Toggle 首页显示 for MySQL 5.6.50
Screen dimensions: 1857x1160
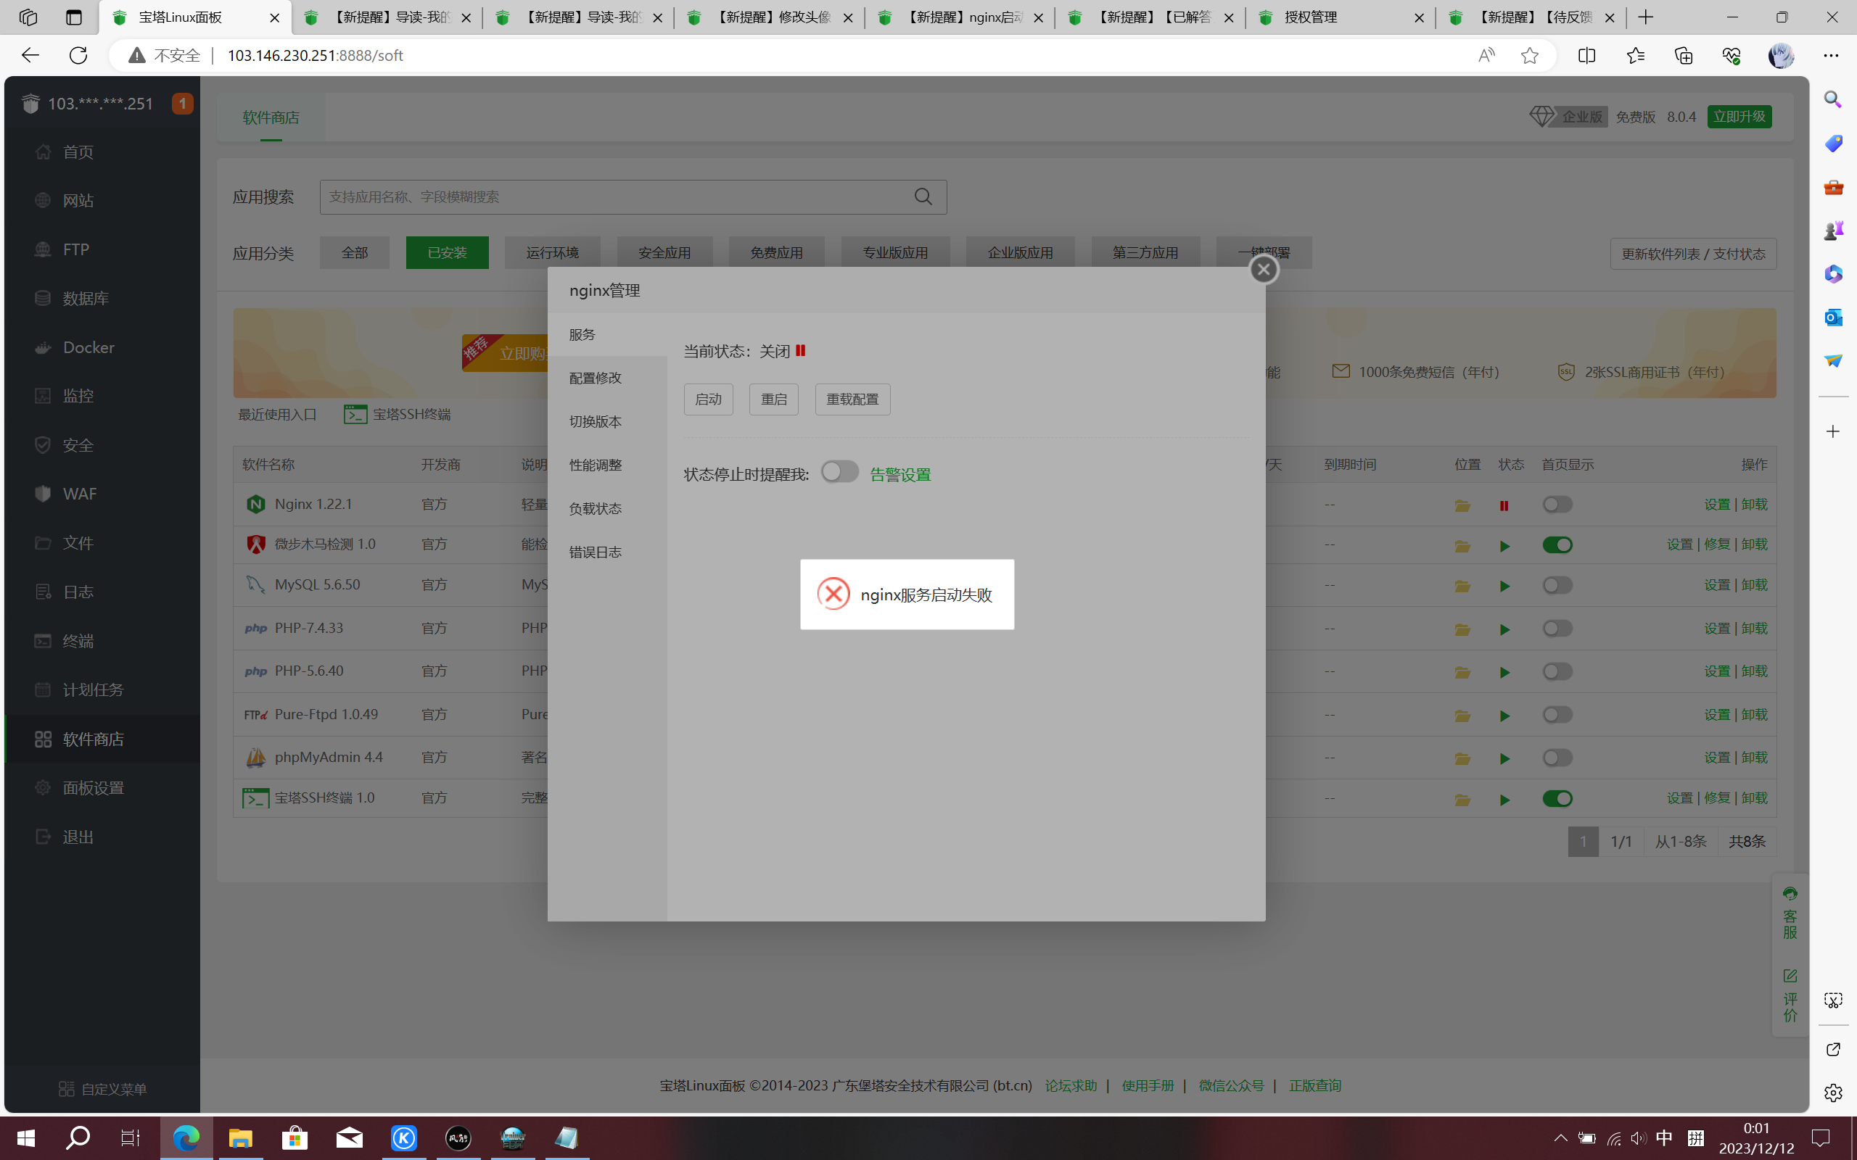pos(1557,585)
